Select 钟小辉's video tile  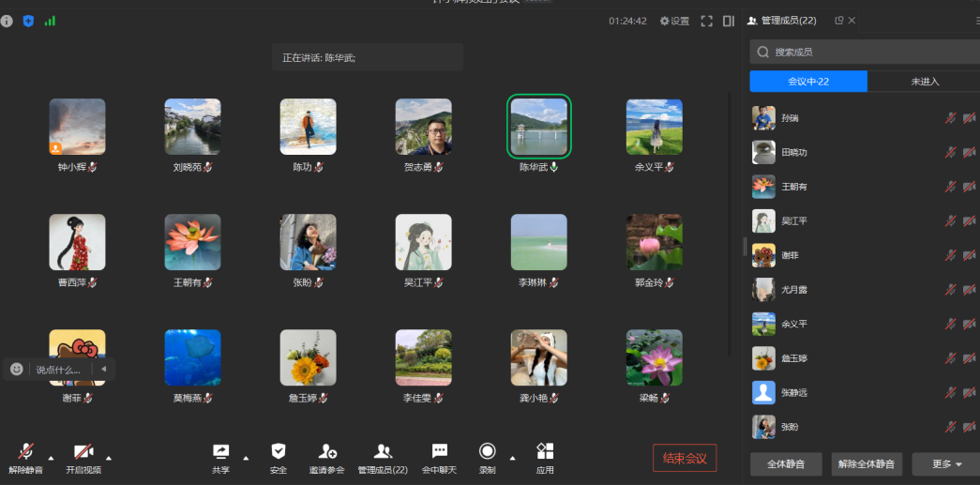78,127
